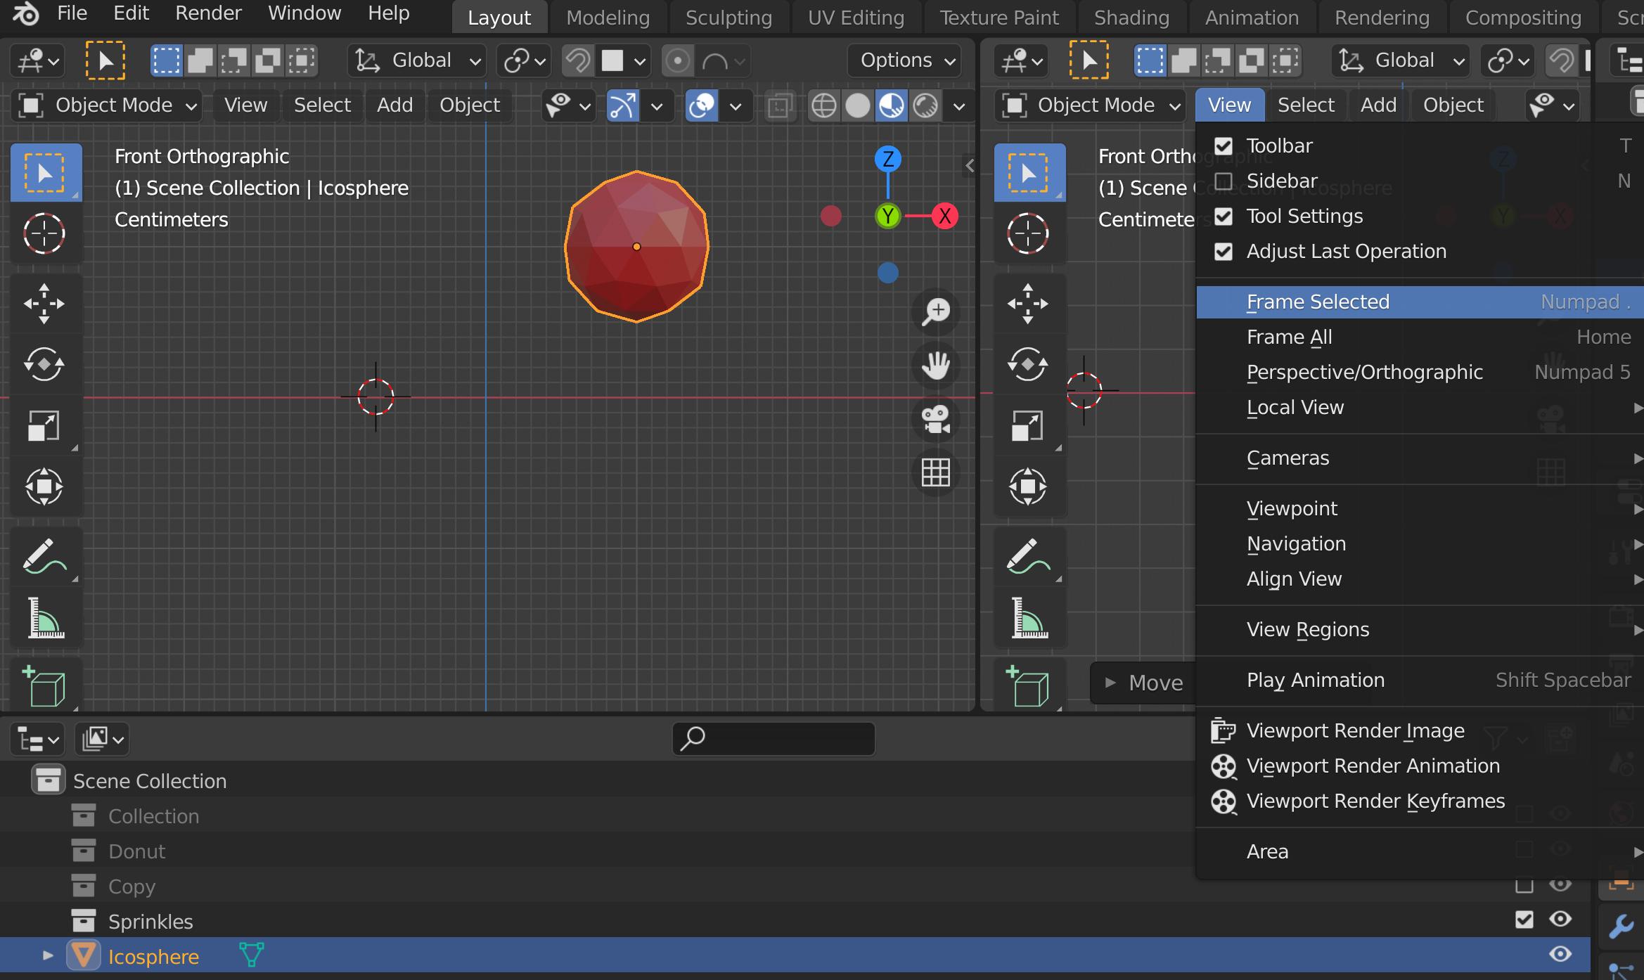Uncheck Tool Settings in View menu

pos(1224,217)
